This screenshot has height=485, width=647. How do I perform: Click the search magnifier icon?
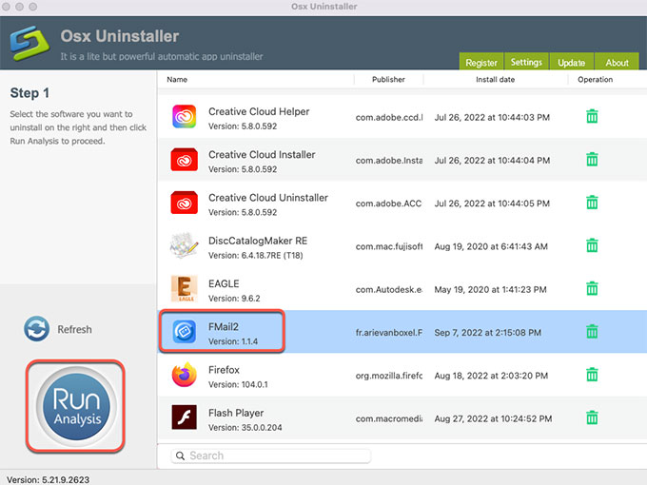[181, 456]
